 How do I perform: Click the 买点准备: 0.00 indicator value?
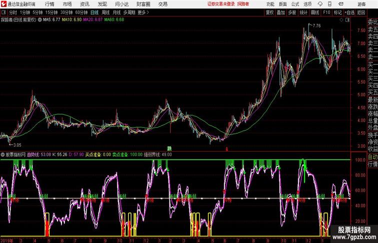(x=98, y=155)
